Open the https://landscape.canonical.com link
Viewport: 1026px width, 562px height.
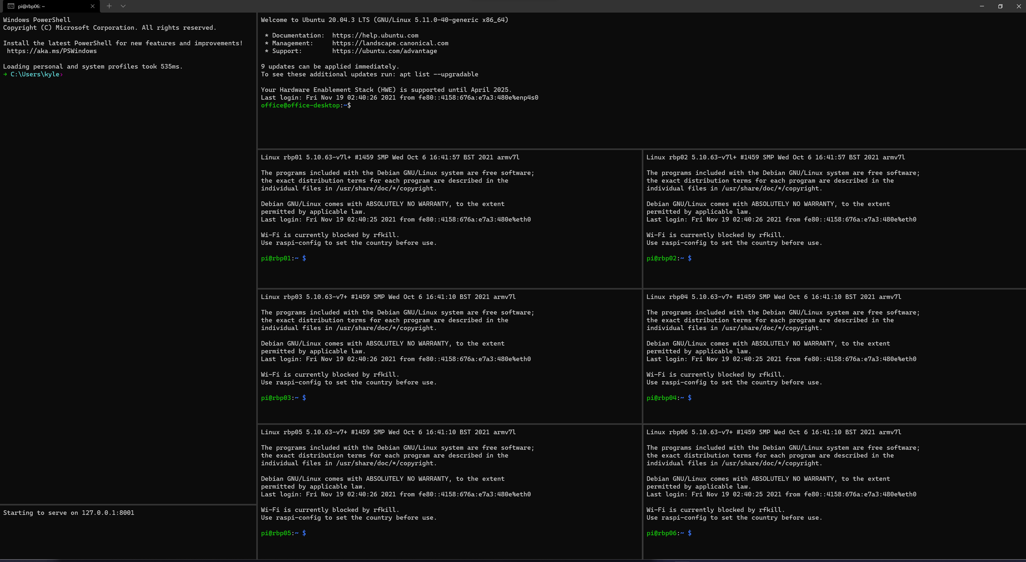[390, 43]
